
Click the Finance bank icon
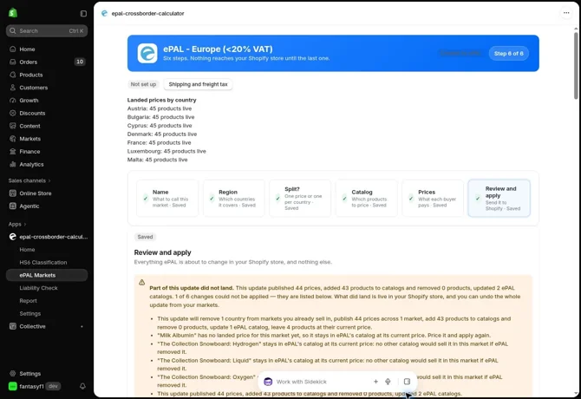[x=13, y=152]
